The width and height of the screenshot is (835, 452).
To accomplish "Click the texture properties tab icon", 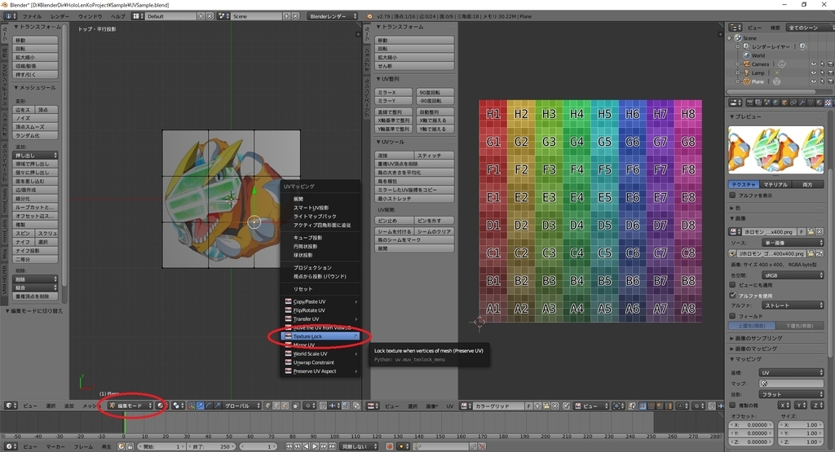I will 828,103.
